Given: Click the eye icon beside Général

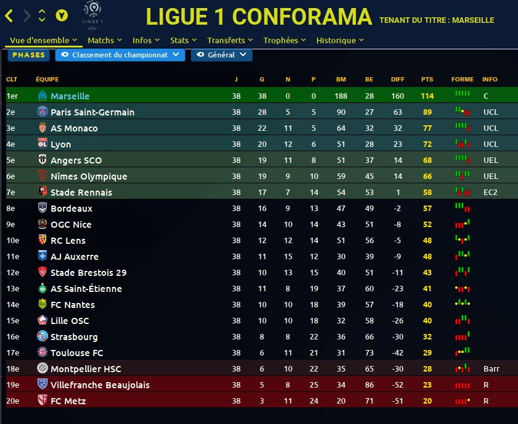Looking at the screenshot, I should (200, 55).
